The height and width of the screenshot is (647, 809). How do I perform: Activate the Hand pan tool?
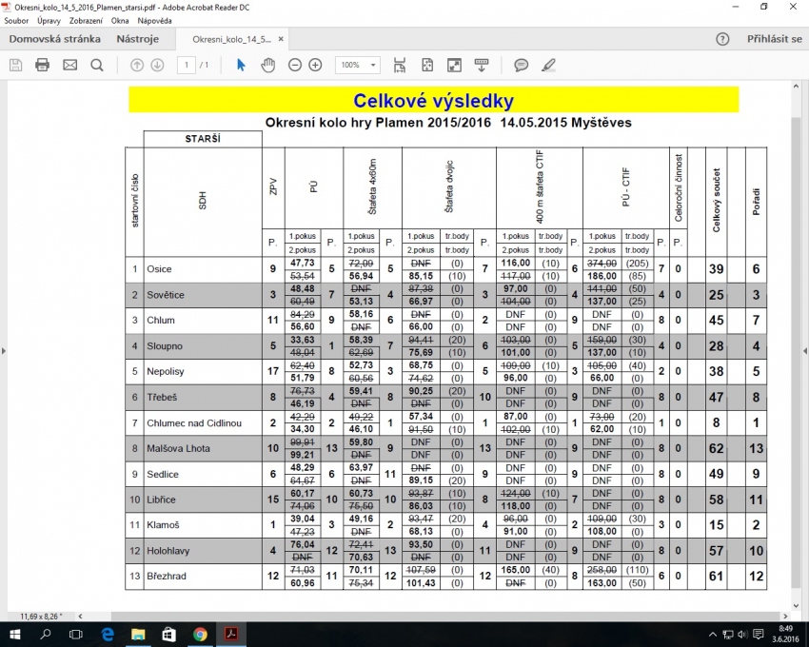[267, 65]
